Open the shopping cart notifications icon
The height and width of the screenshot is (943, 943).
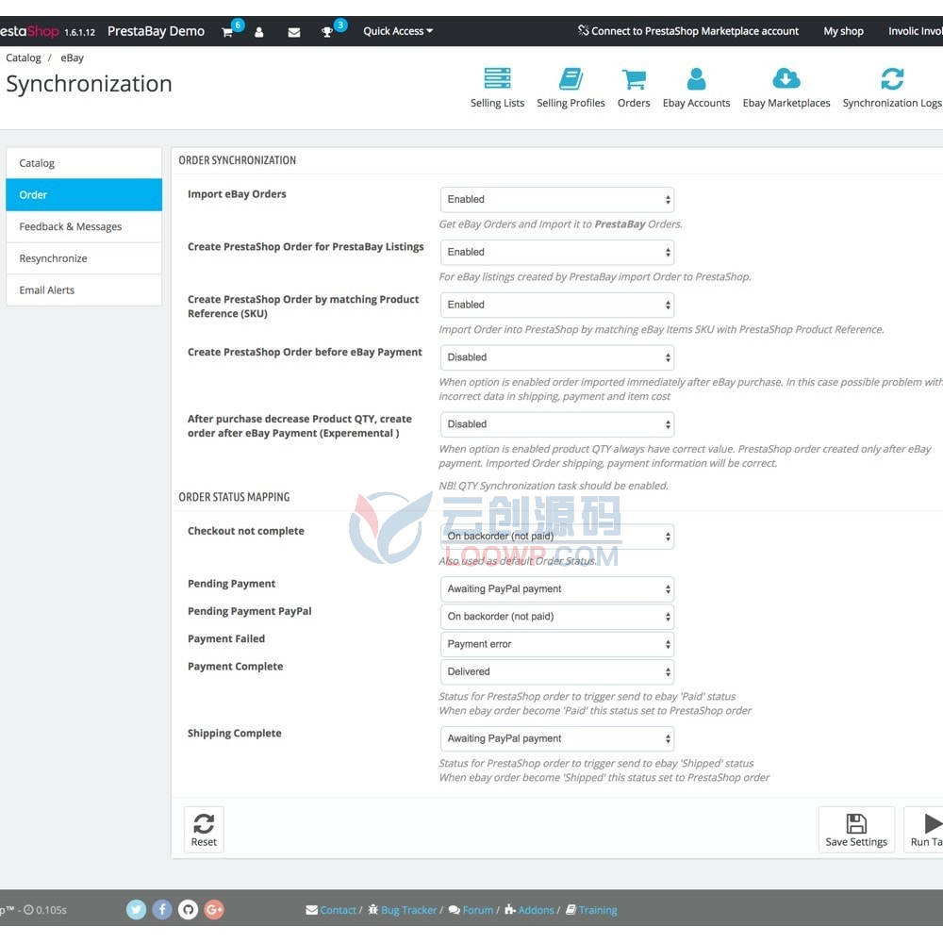click(227, 32)
